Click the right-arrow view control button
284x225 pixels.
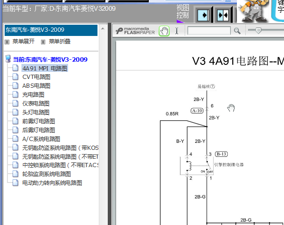pyautogui.click(x=203, y=14)
